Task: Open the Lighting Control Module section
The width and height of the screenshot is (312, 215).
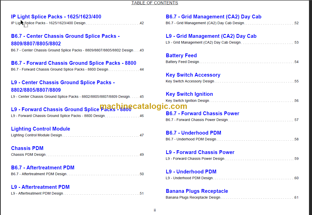Action: (x=40, y=129)
